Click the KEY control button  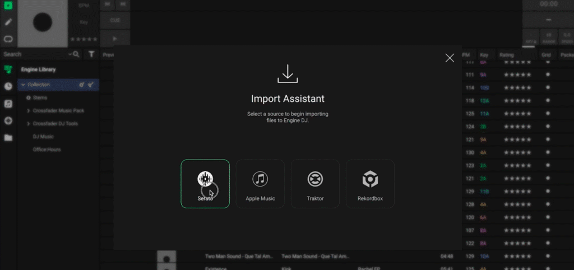click(x=531, y=38)
